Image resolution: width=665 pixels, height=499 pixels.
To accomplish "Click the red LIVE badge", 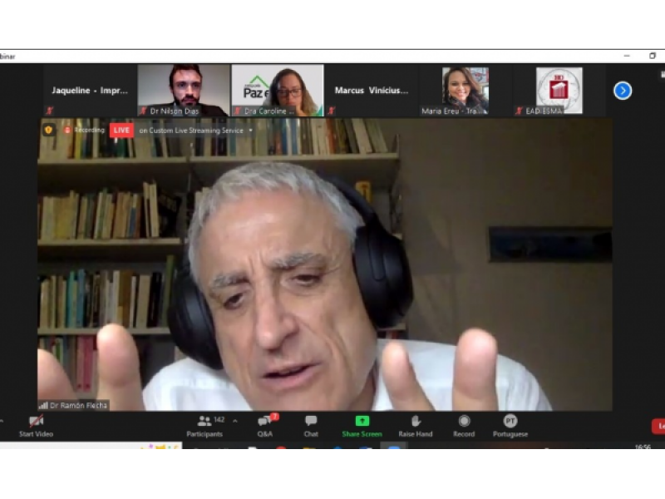I will (121, 131).
